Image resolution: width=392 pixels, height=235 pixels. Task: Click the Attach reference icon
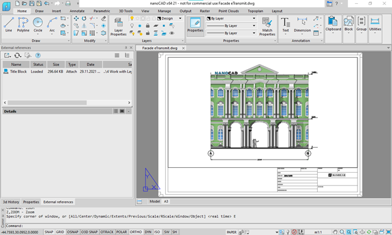click(x=7, y=55)
